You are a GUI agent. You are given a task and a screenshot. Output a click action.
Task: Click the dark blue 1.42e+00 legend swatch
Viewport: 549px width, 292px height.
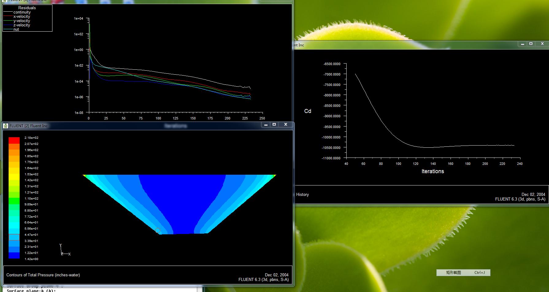coord(14,255)
